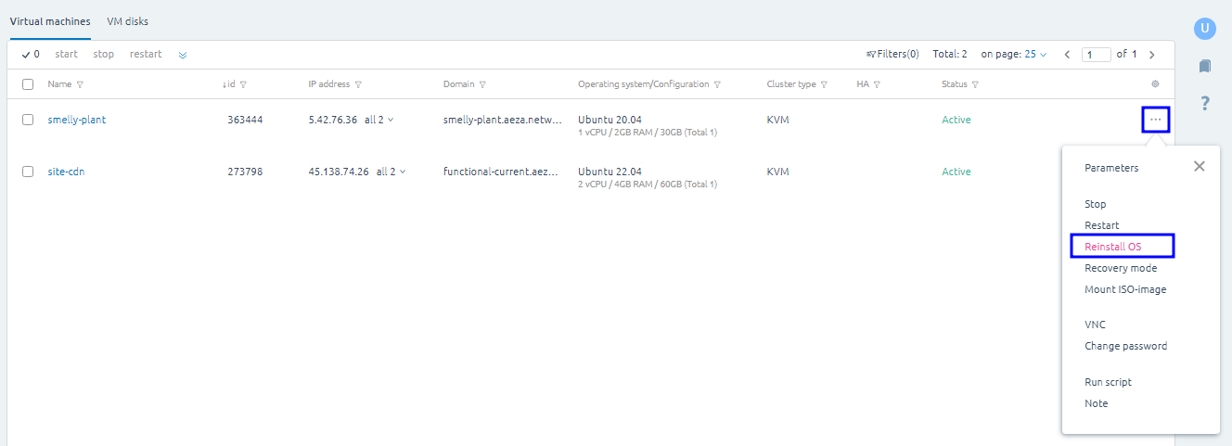
Task: Tick the site-cdn row checkbox
Action: coord(28,172)
